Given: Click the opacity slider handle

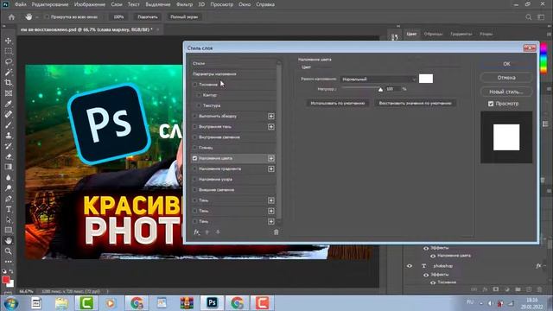Looking at the screenshot, I should (380, 90).
